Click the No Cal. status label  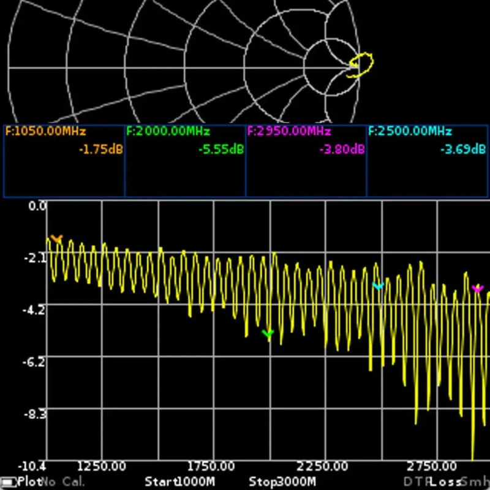(62, 482)
